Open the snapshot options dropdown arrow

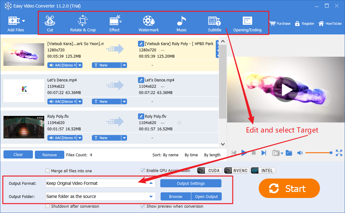pyautogui.click(x=282, y=153)
